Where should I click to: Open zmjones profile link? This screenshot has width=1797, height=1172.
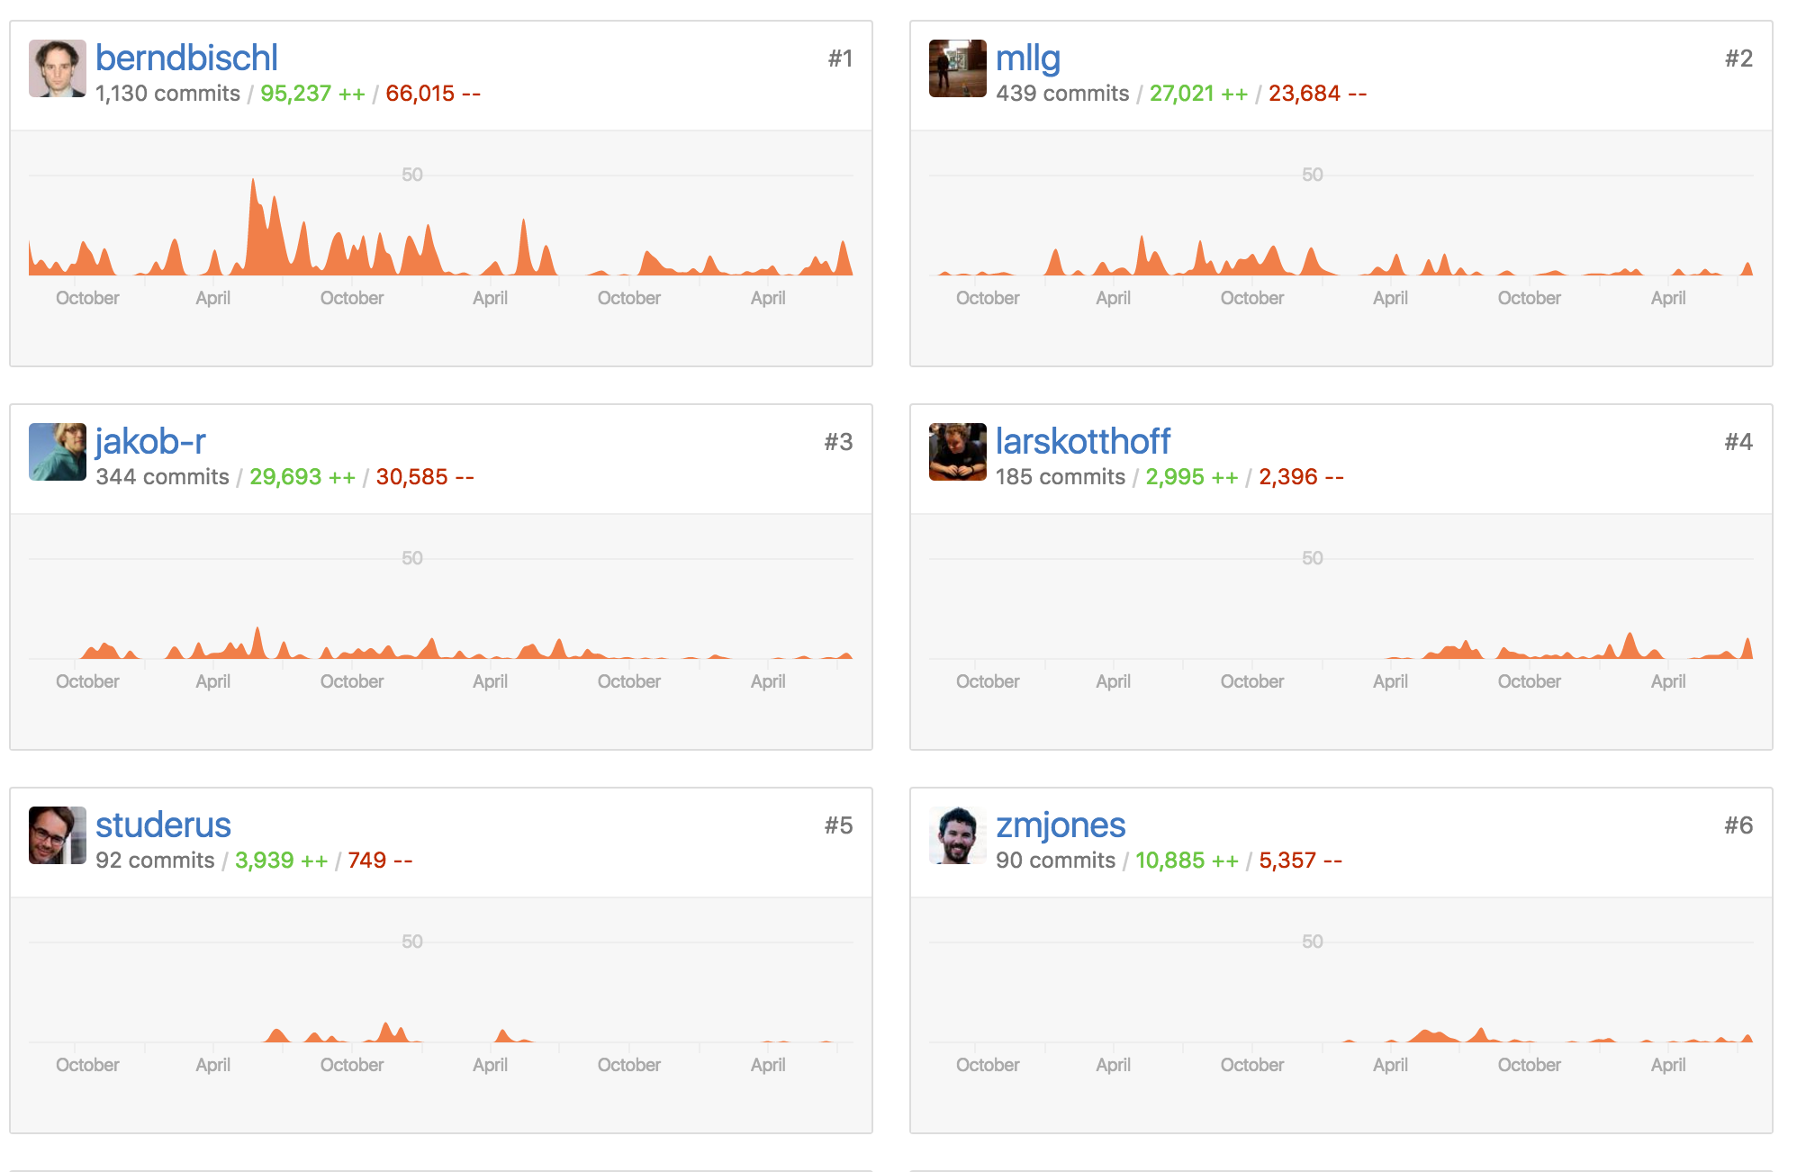[1061, 825]
